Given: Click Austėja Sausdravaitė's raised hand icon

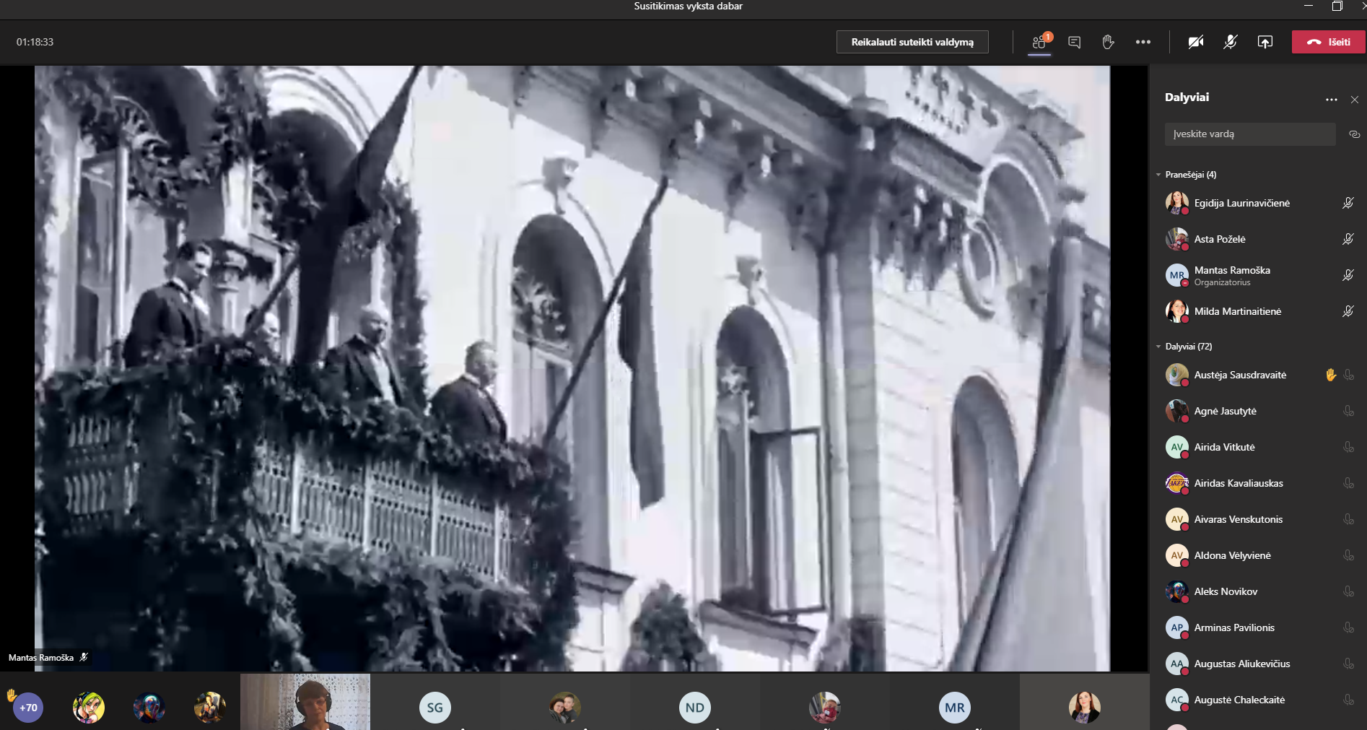Looking at the screenshot, I should click(x=1331, y=375).
